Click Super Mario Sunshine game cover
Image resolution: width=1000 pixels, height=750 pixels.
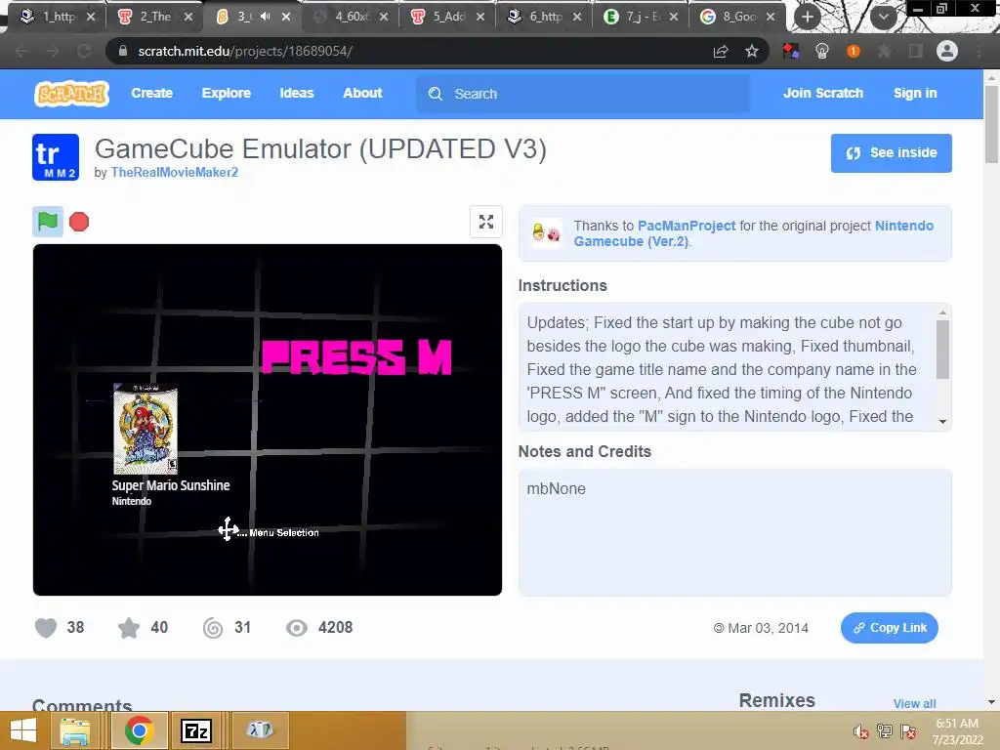pos(146,429)
